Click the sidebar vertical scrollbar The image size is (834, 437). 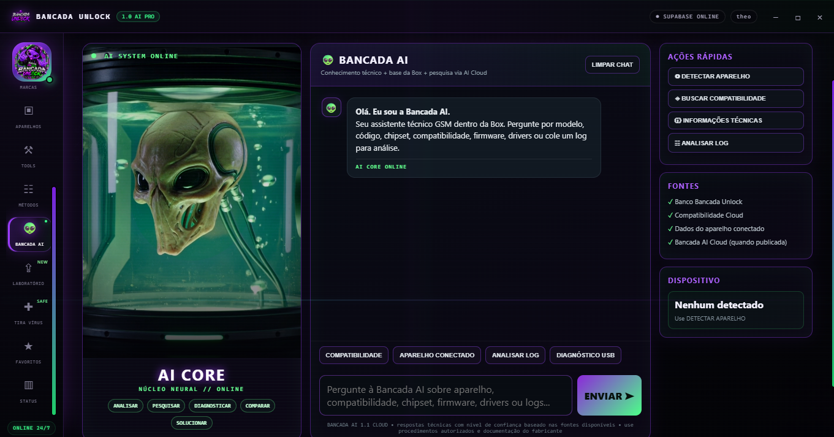click(x=54, y=300)
